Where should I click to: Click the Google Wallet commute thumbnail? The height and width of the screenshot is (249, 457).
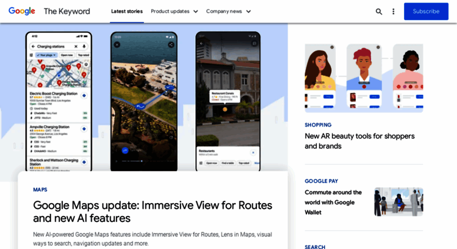tap(398, 202)
